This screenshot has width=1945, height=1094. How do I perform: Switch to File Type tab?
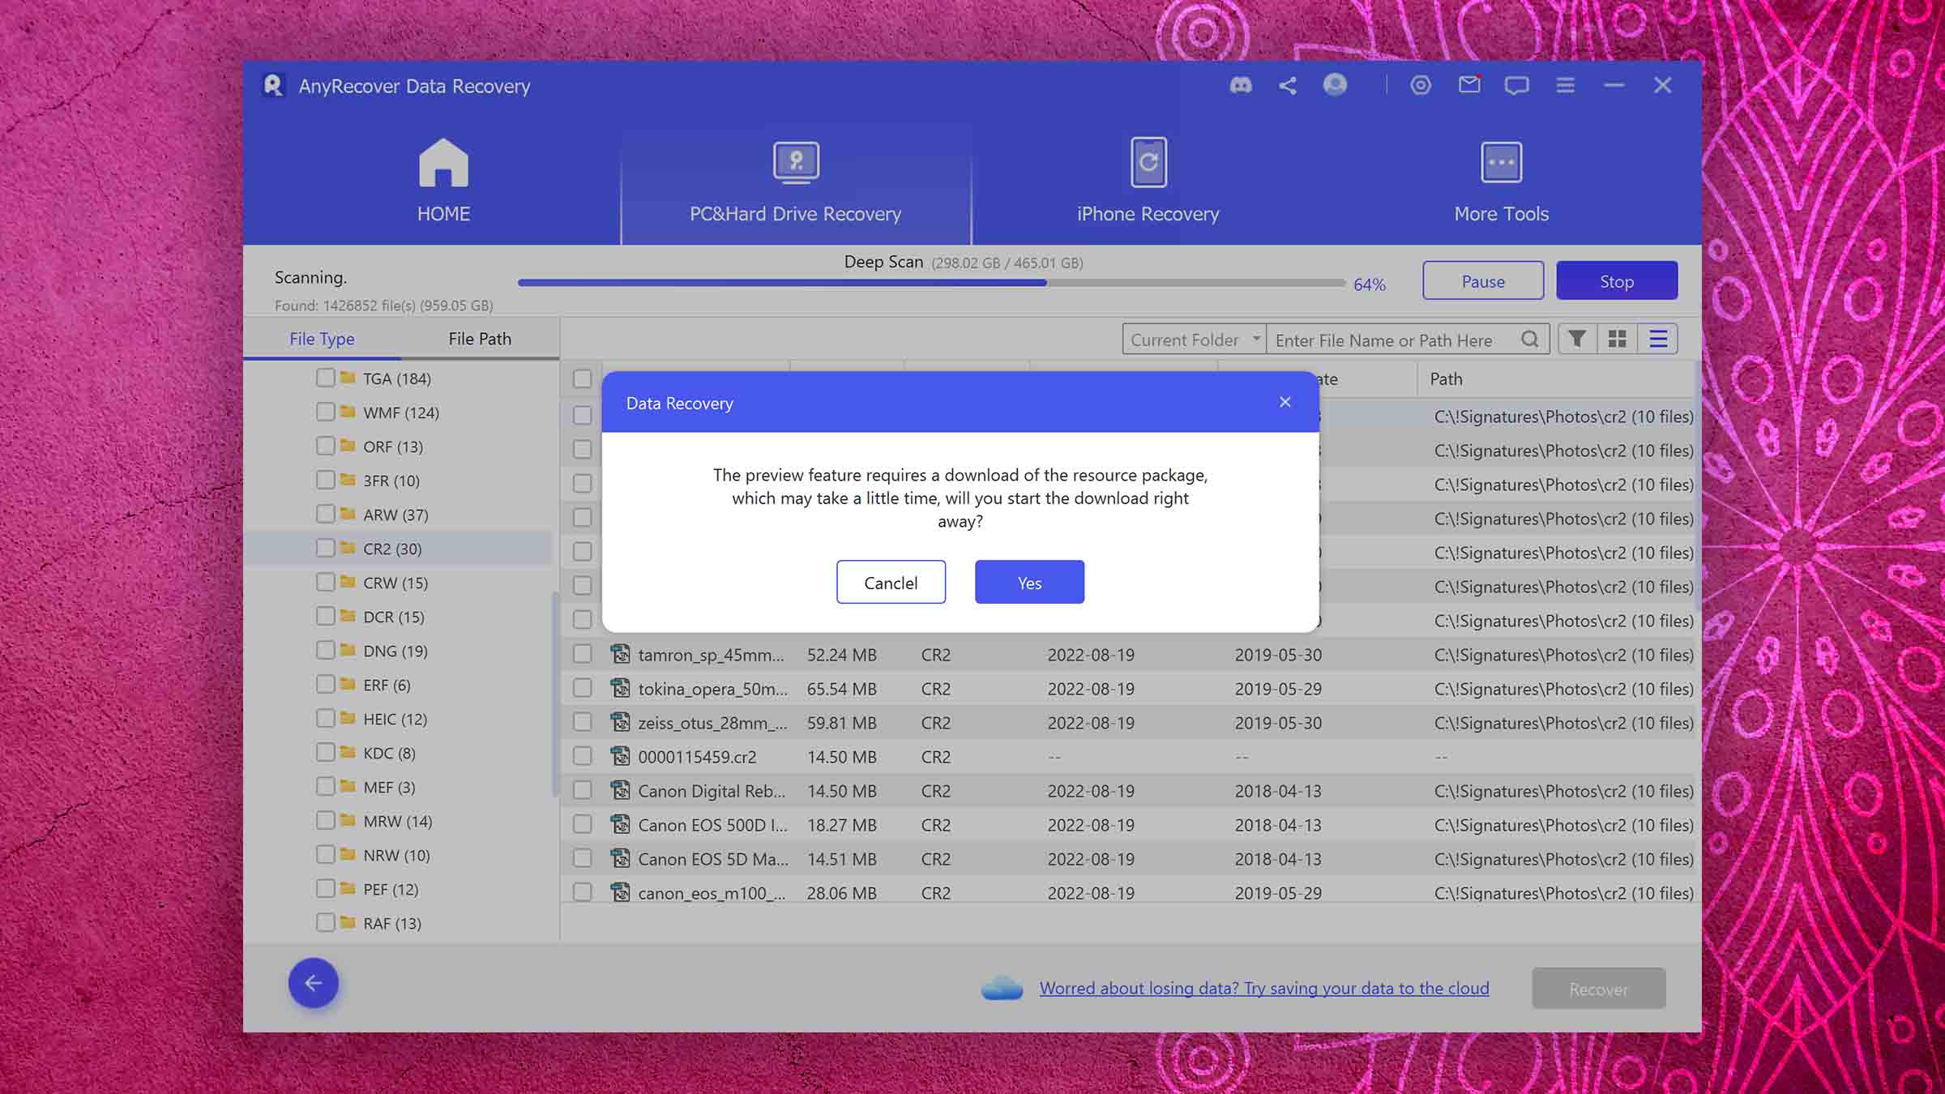322,339
